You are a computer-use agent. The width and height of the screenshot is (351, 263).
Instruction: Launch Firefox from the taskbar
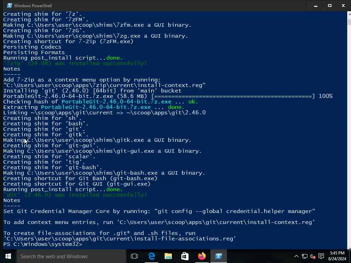[202, 256]
